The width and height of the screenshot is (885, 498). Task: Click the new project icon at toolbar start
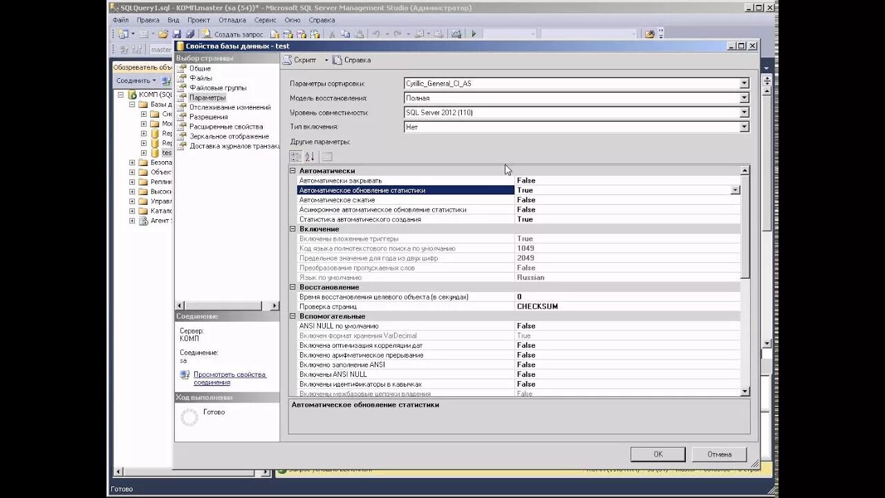(122, 33)
